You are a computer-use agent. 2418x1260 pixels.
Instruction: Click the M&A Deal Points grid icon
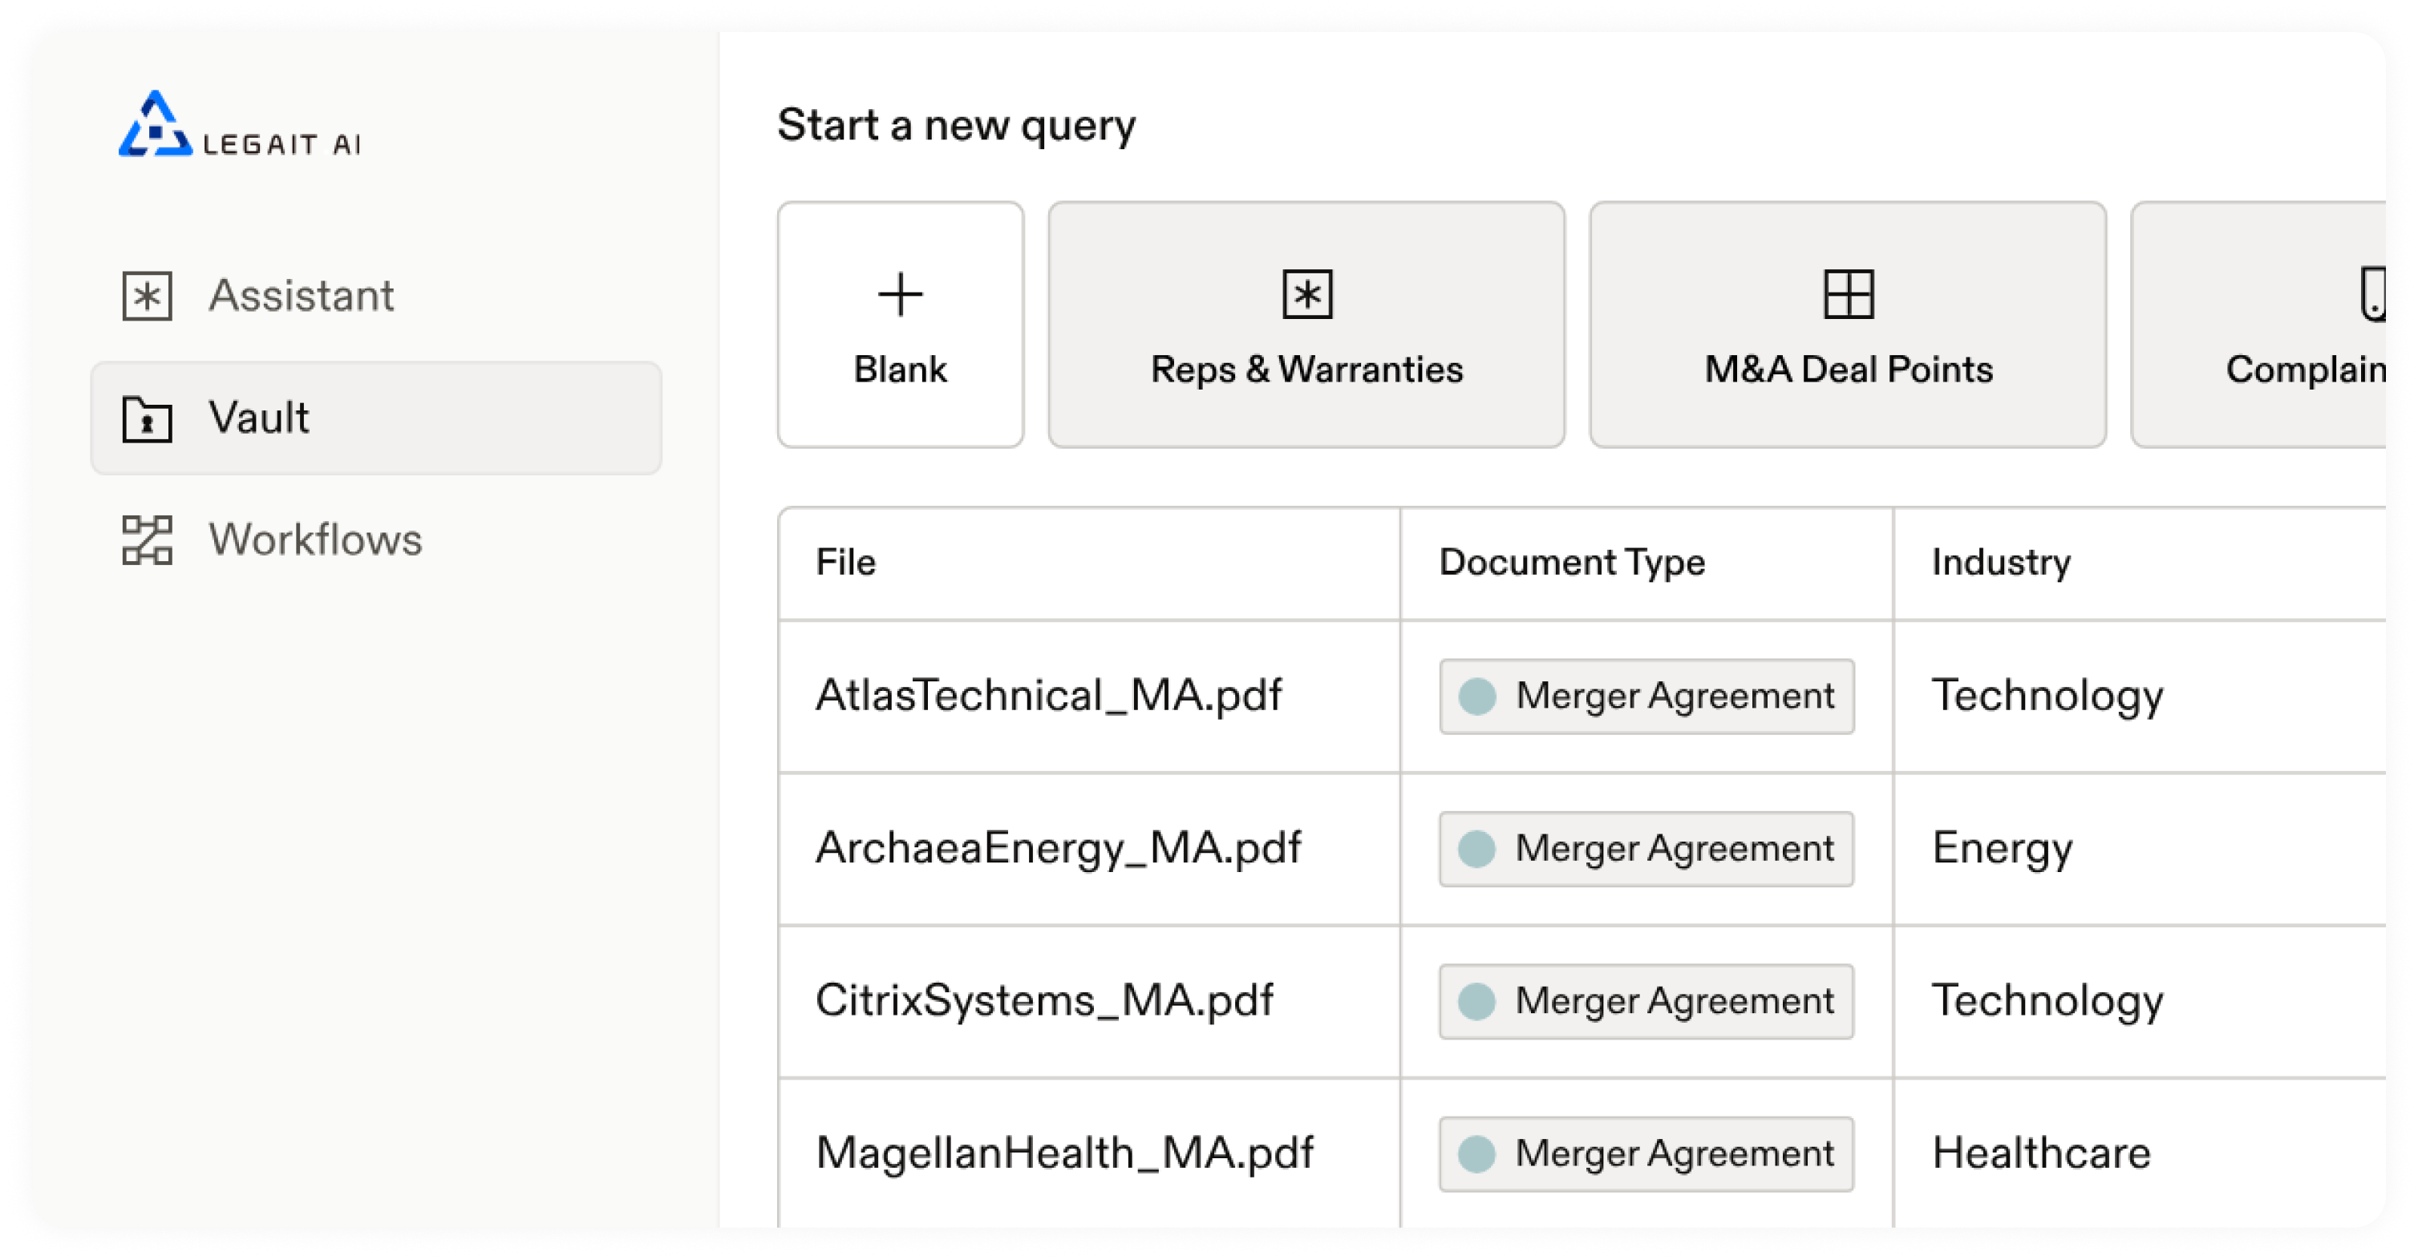[1849, 295]
